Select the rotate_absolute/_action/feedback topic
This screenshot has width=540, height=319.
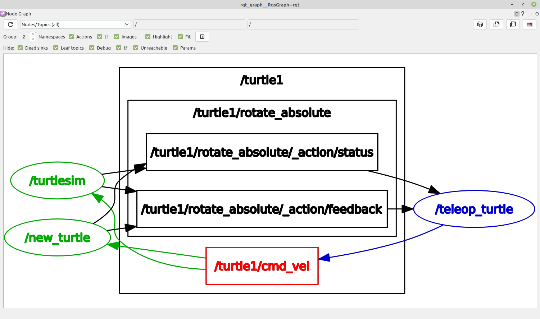(262, 209)
